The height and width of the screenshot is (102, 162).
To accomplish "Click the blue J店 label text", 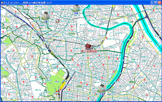I will [x=45, y=22].
